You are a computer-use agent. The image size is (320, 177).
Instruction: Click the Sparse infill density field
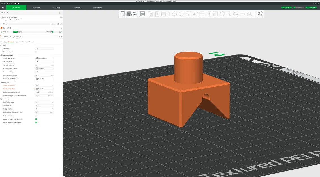(x=44, y=85)
